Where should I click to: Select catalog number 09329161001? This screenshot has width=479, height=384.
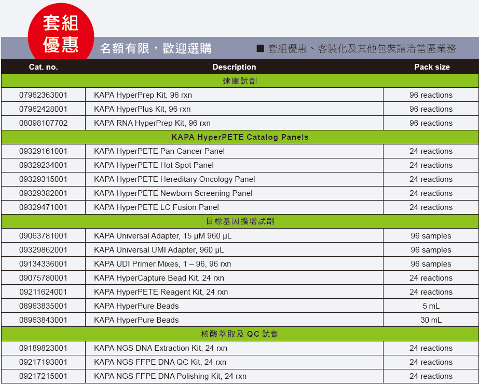point(43,151)
